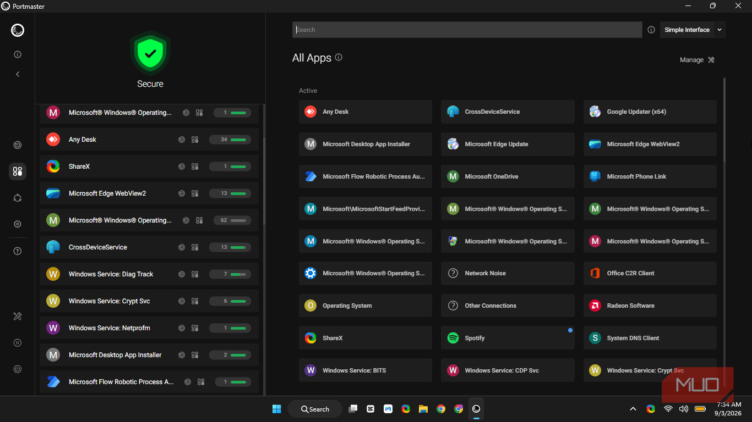Open the Microsoft OneDrive card
The height and width of the screenshot is (422, 752).
[508, 176]
